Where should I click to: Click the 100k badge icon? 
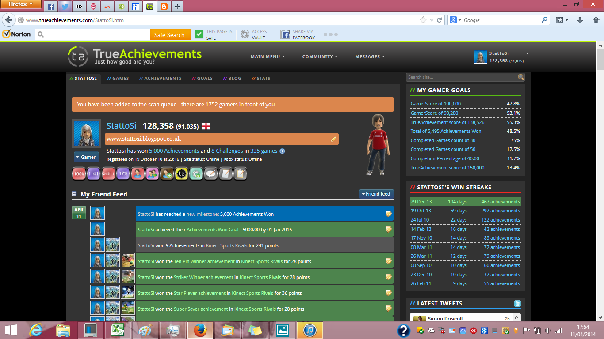click(79, 174)
